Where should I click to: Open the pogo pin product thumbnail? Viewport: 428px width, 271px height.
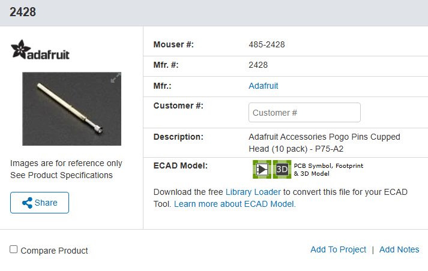pos(72,109)
